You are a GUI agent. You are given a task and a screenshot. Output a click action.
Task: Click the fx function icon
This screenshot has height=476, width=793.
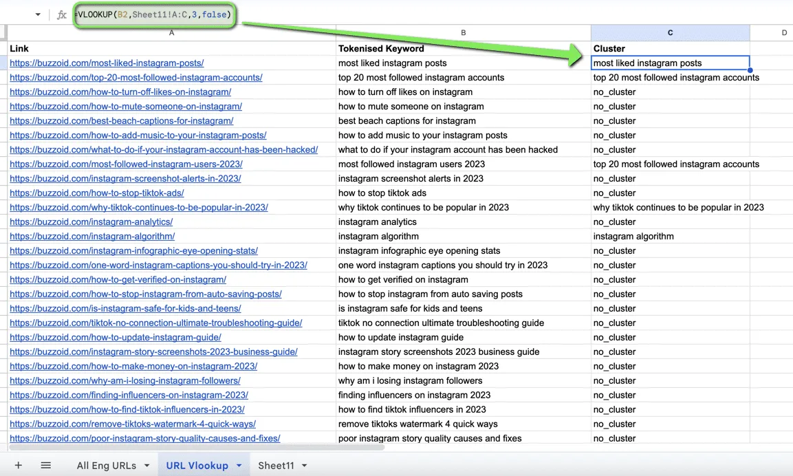[62, 14]
